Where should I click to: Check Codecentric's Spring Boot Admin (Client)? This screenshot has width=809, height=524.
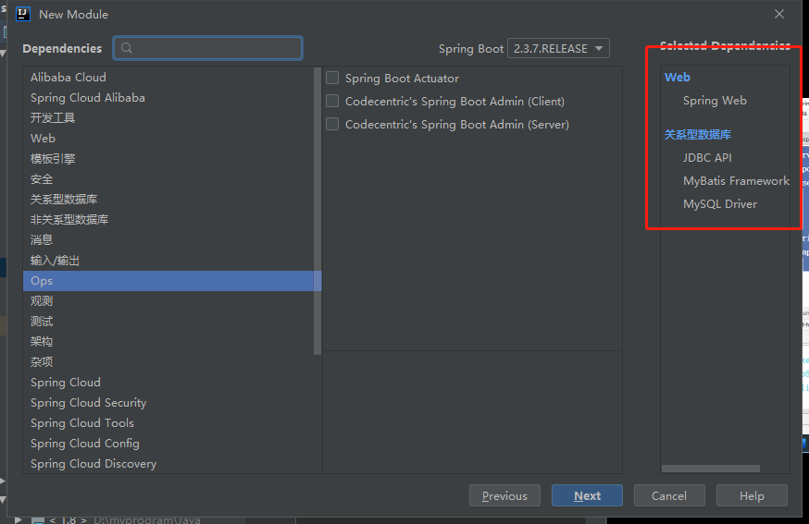pos(332,101)
